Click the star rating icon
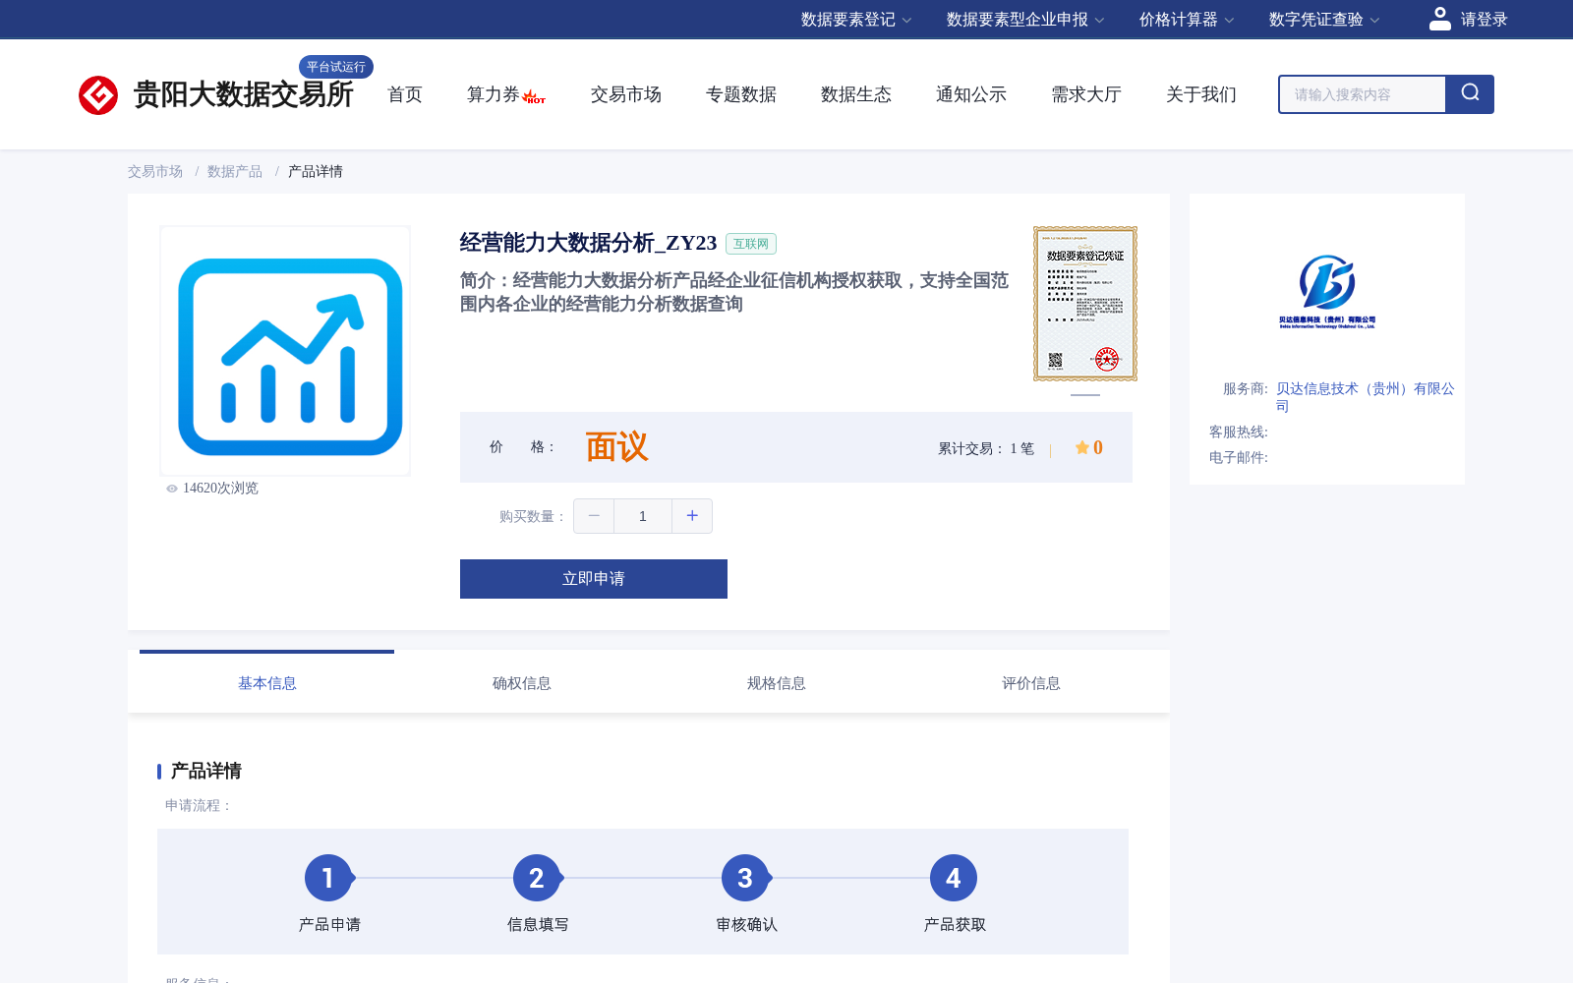1573x983 pixels. click(1082, 447)
